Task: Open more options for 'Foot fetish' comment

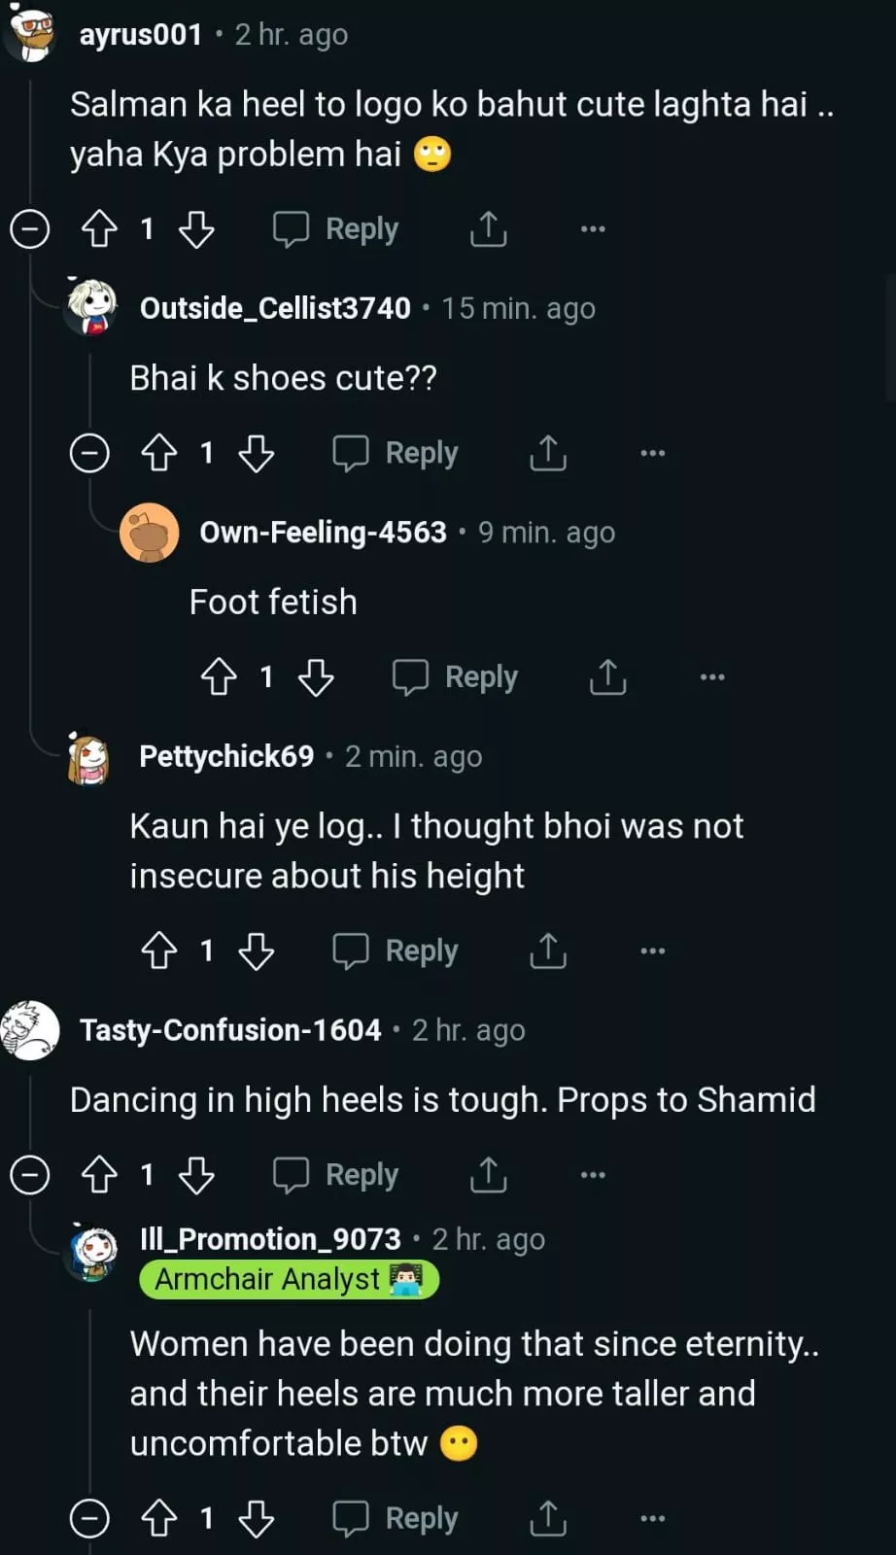Action: [712, 677]
